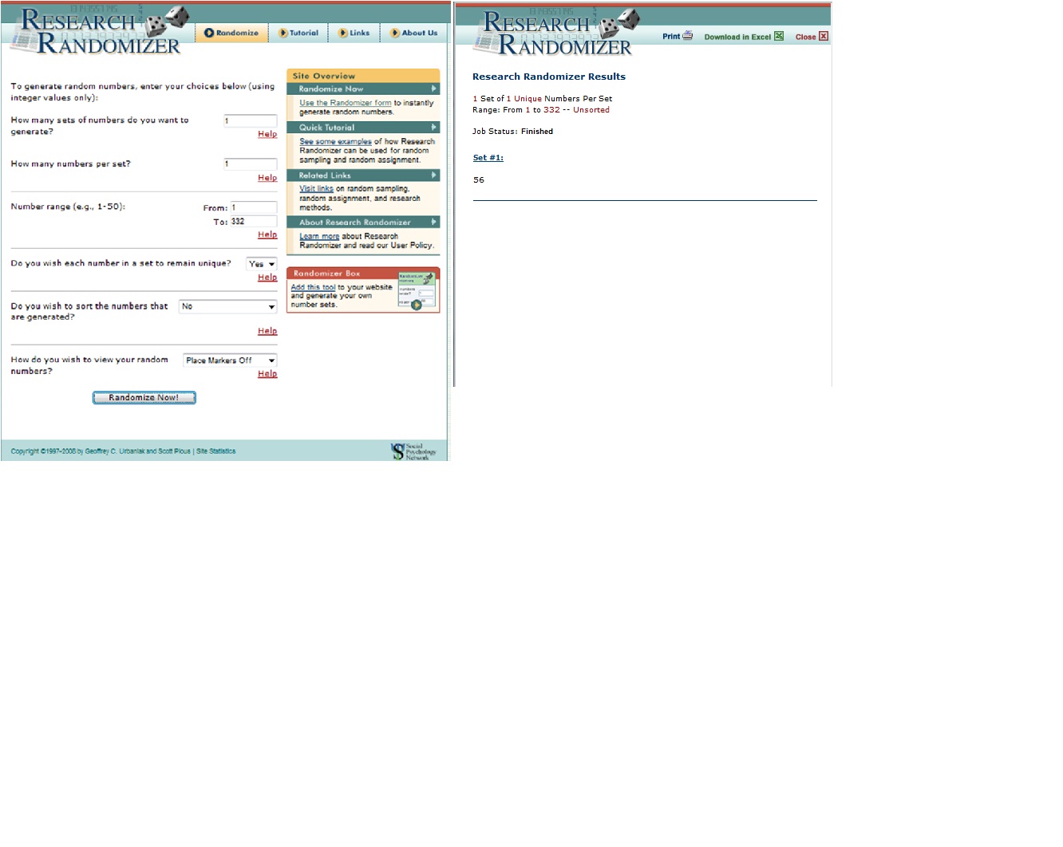Click Use the Randomizer form link
Screen dimensions: 1063x847
click(346, 103)
